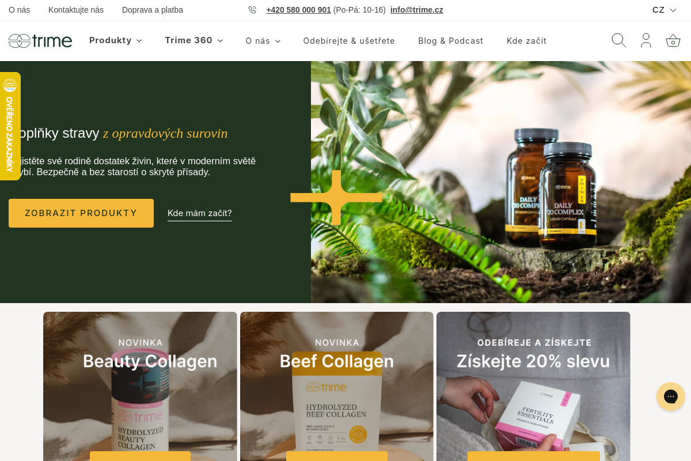The height and width of the screenshot is (461, 691).
Task: Follow the 'Kde mám začít?' link
Action: [x=200, y=213]
